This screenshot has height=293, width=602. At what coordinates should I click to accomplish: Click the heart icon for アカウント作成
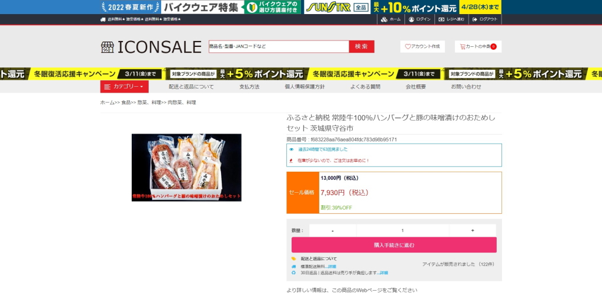click(x=408, y=47)
